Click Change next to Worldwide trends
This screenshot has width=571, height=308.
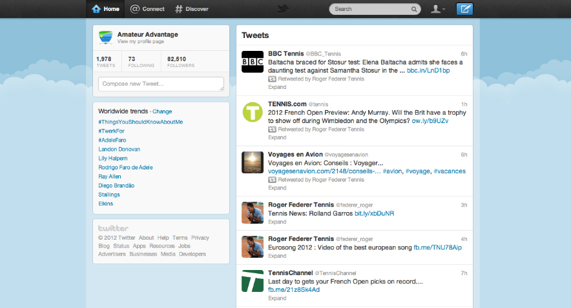[x=162, y=111]
